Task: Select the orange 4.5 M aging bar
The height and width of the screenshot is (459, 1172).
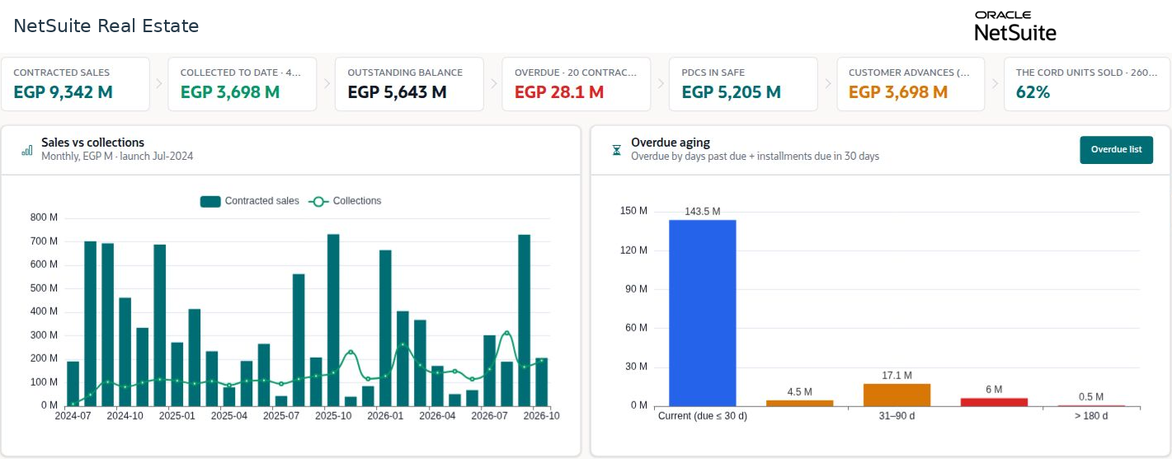Action: [x=800, y=403]
